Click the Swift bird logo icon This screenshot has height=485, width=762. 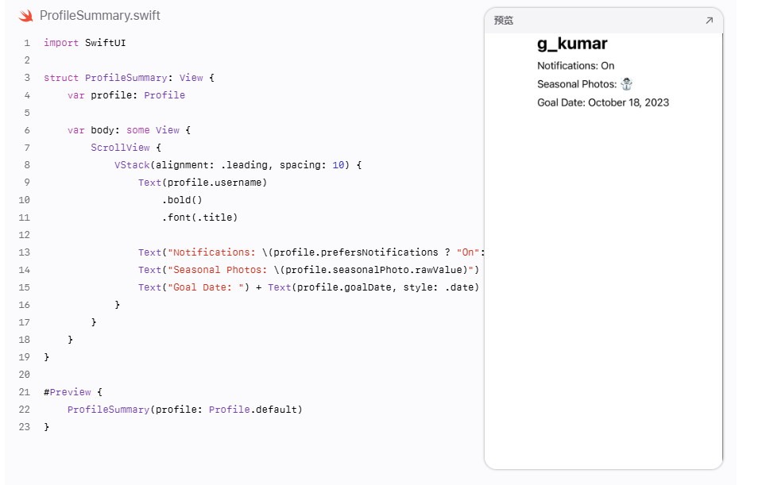coord(25,16)
